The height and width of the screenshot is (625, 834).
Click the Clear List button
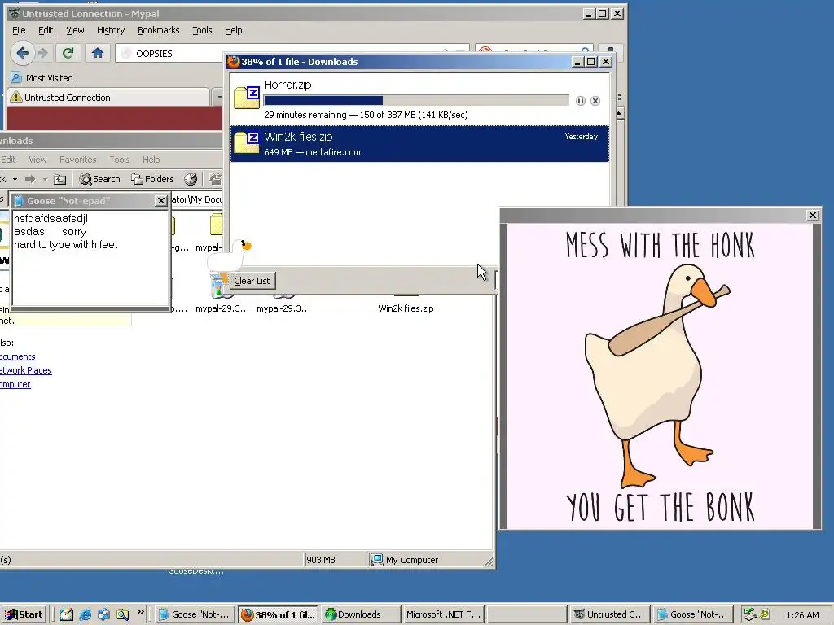pos(252,281)
